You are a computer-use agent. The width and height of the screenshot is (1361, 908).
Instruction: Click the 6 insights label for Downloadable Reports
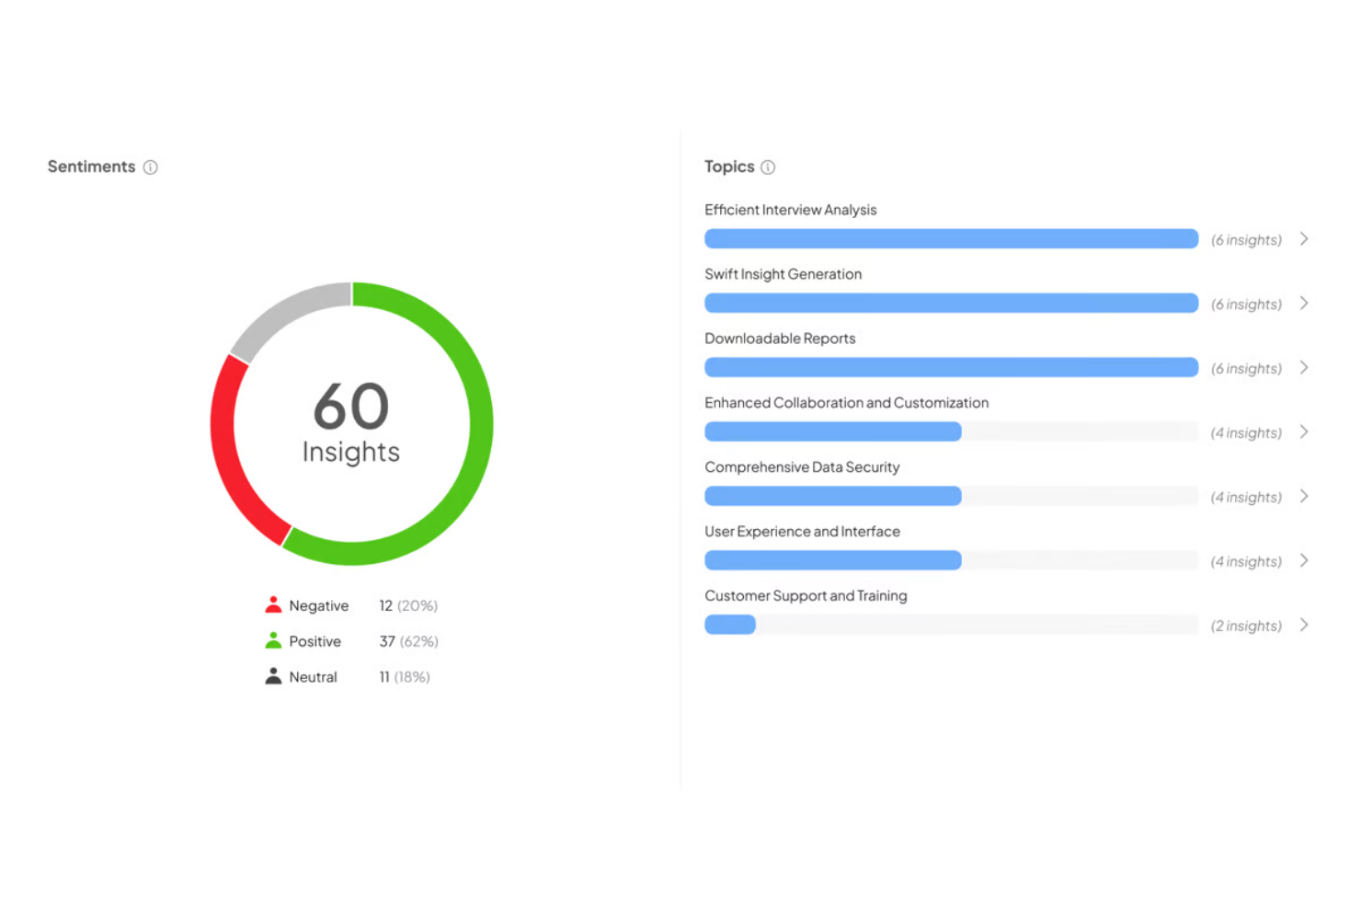tap(1246, 367)
